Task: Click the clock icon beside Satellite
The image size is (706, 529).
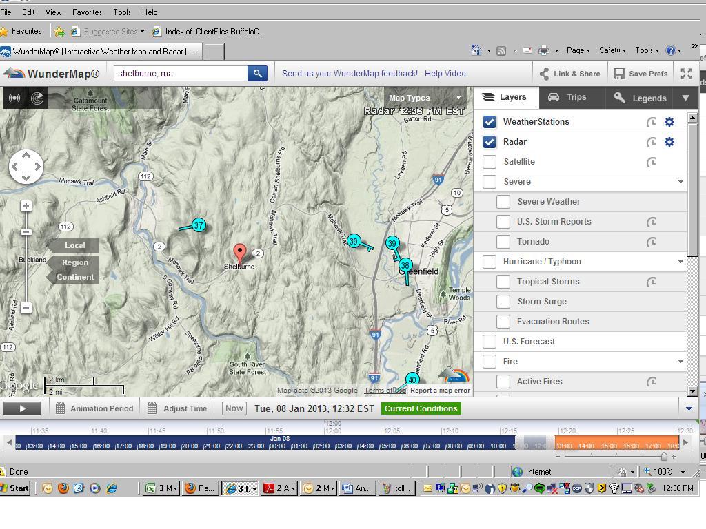Action: coord(651,162)
